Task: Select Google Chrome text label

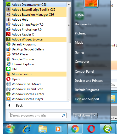Action: click(x=23, y=59)
